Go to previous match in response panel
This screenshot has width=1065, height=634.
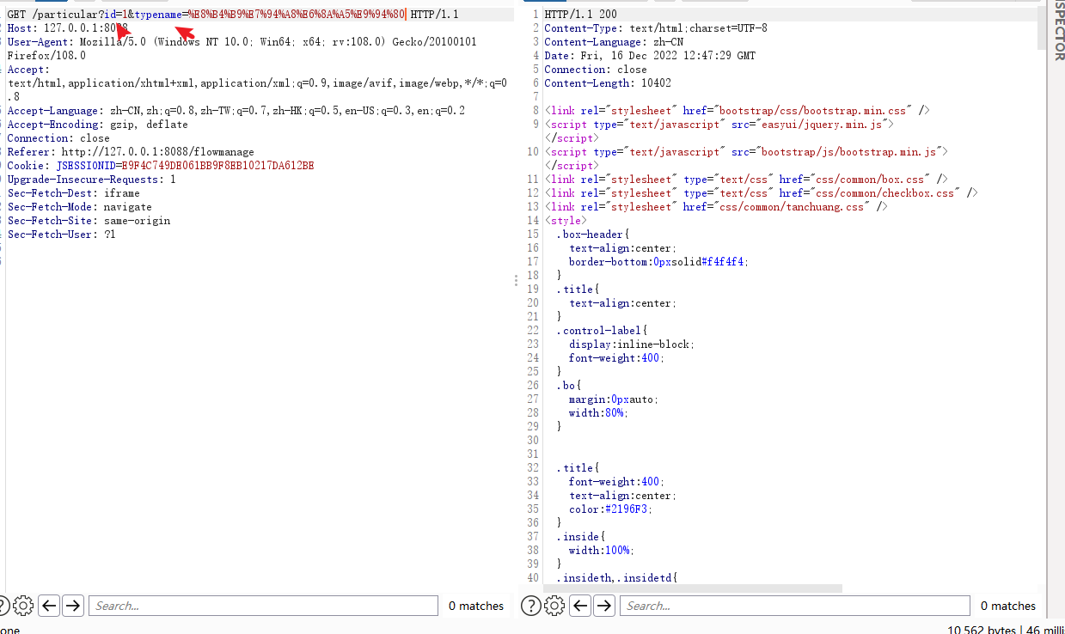[x=580, y=606]
